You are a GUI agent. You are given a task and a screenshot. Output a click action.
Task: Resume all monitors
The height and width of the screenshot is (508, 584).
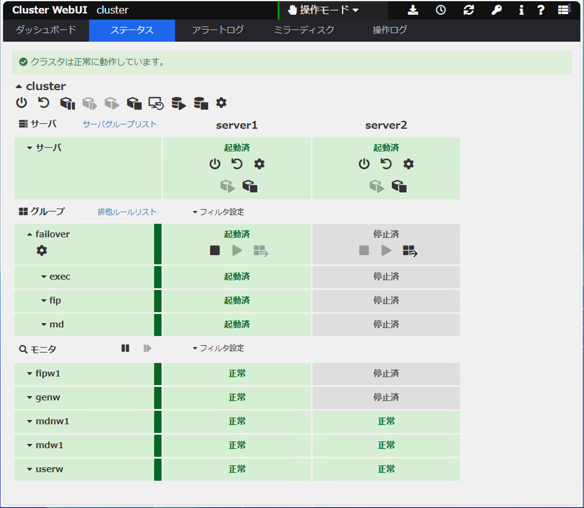click(147, 348)
